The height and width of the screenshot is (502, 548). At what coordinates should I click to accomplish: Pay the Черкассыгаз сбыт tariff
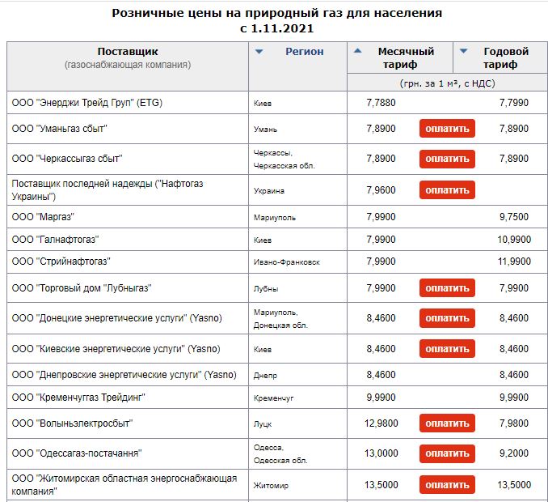coord(447,159)
